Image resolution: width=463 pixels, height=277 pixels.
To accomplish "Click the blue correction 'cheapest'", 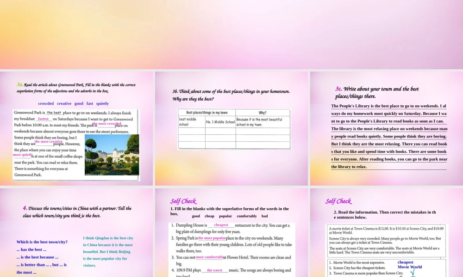I will (x=406, y=262).
